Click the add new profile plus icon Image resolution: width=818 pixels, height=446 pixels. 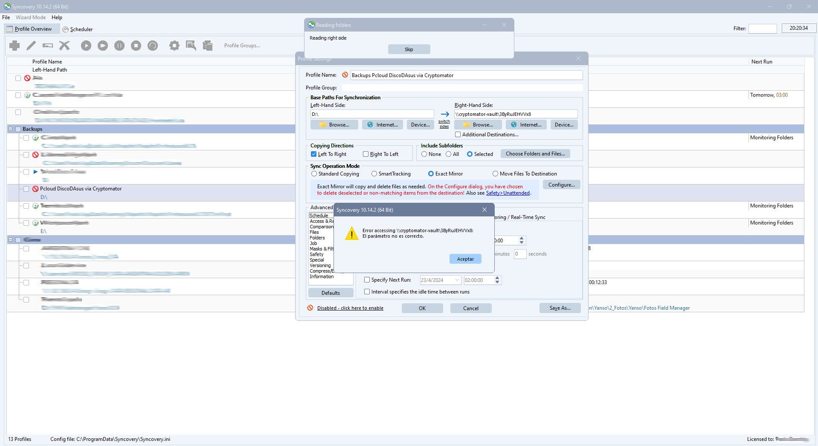pyautogui.click(x=15, y=46)
